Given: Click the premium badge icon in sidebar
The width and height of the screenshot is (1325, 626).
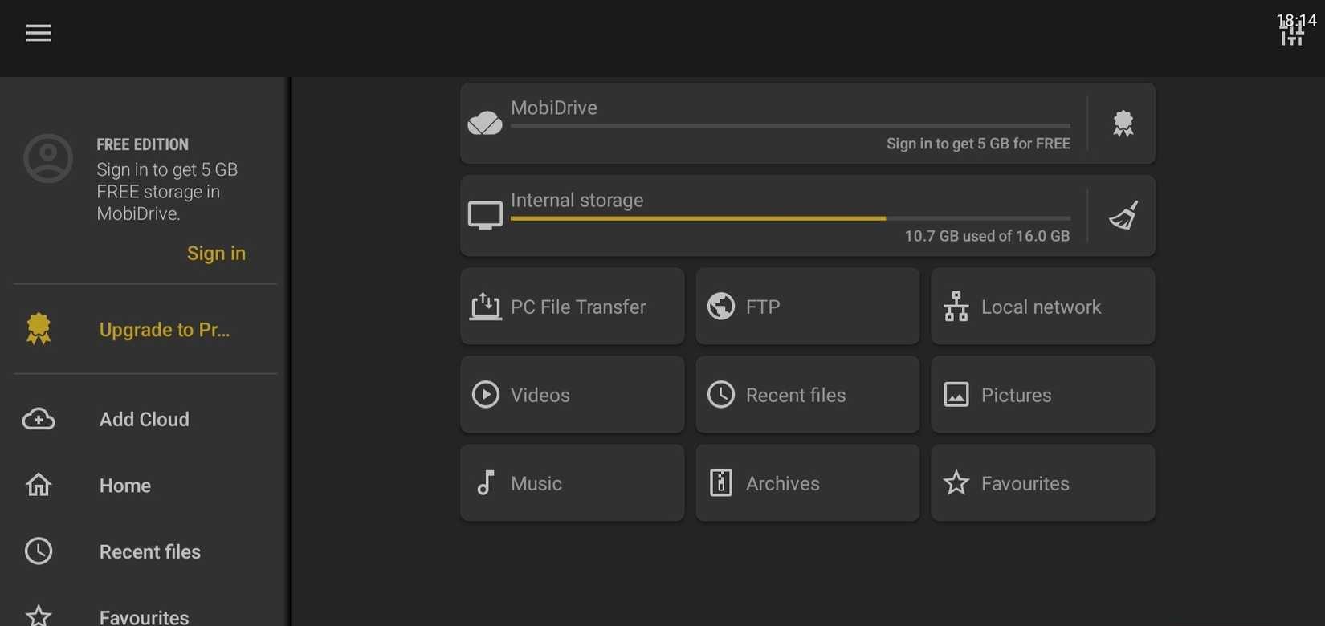Looking at the screenshot, I should tap(39, 329).
